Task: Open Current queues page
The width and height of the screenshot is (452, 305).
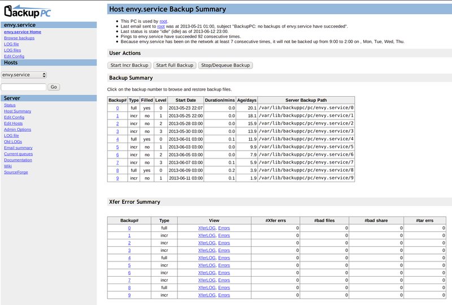Action: tap(19, 154)
